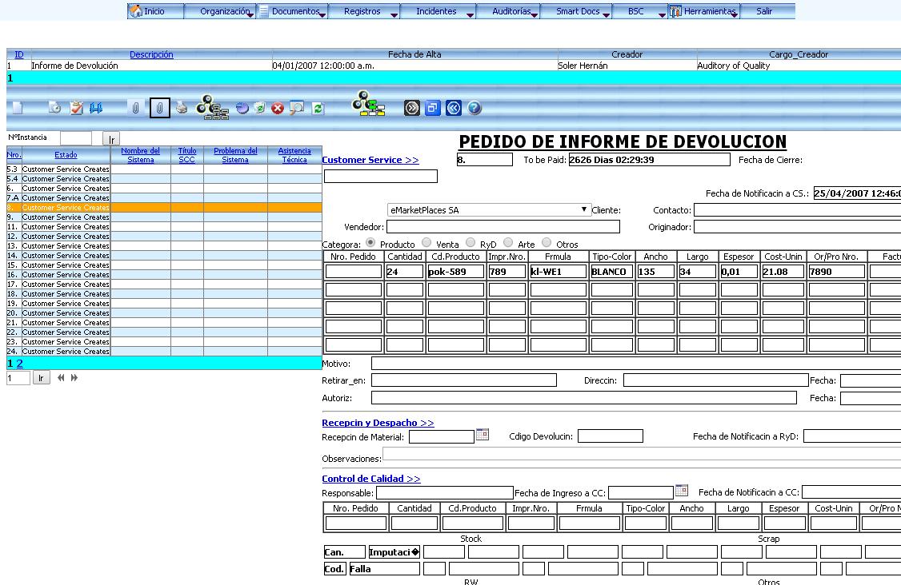Expand the Documentos menu arrow
Image resolution: width=901 pixels, height=585 pixels.
click(322, 15)
